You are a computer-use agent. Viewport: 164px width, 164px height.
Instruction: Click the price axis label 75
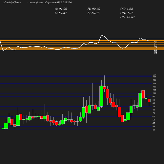coord(154,110)
